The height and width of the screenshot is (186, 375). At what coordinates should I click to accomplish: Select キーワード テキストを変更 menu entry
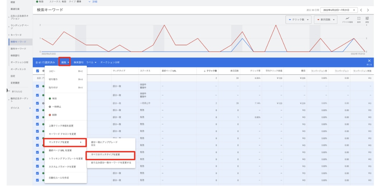[66, 134]
